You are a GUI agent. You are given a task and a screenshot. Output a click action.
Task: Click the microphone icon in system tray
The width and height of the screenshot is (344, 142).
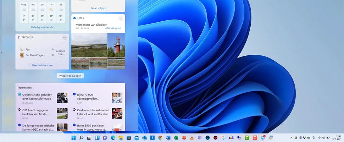coord(314,138)
